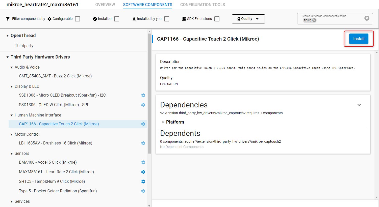
Task: Enable the Configurable filter checkbox
Action: coord(78,19)
